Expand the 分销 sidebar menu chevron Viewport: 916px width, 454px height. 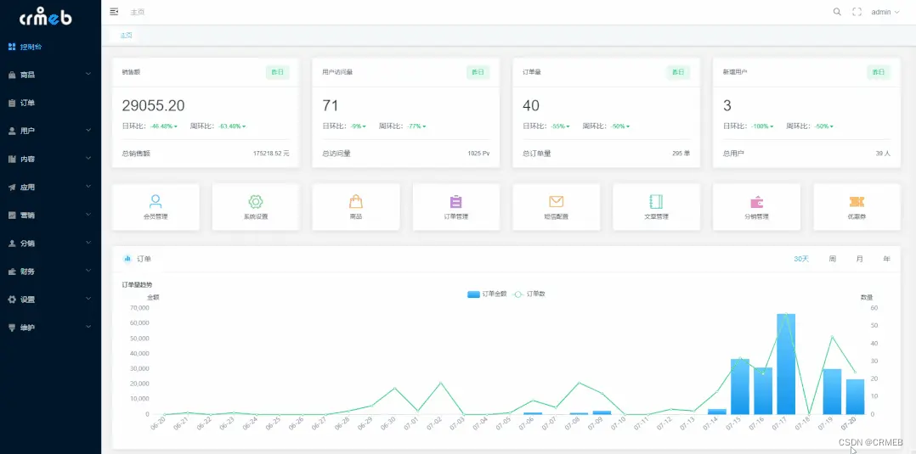88,242
